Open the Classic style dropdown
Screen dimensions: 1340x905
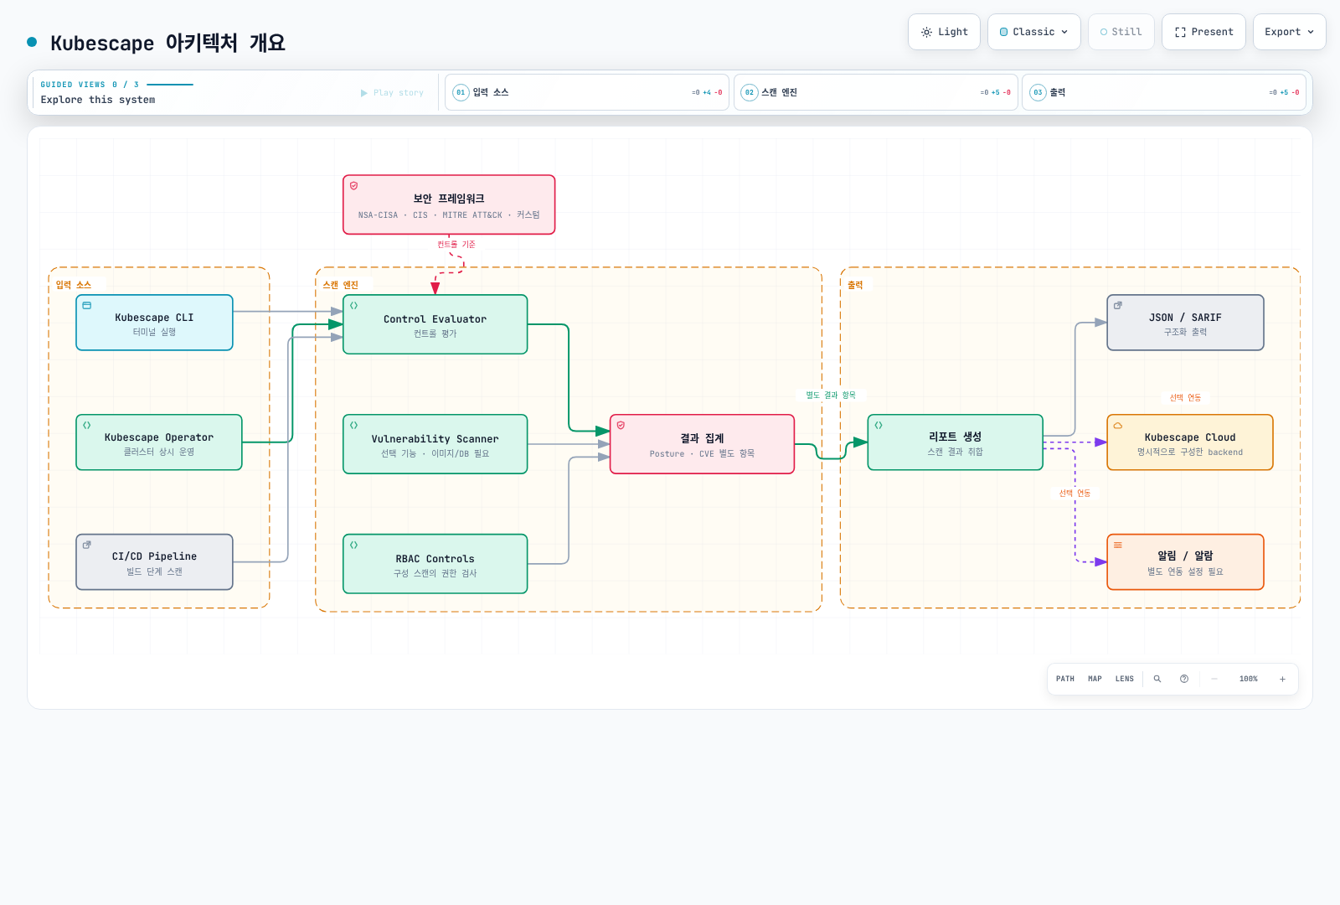(x=1033, y=32)
